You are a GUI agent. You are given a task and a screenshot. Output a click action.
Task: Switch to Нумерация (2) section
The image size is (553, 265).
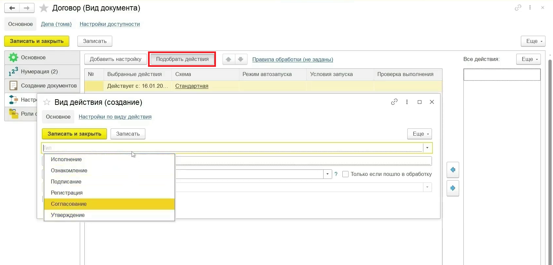(x=39, y=71)
